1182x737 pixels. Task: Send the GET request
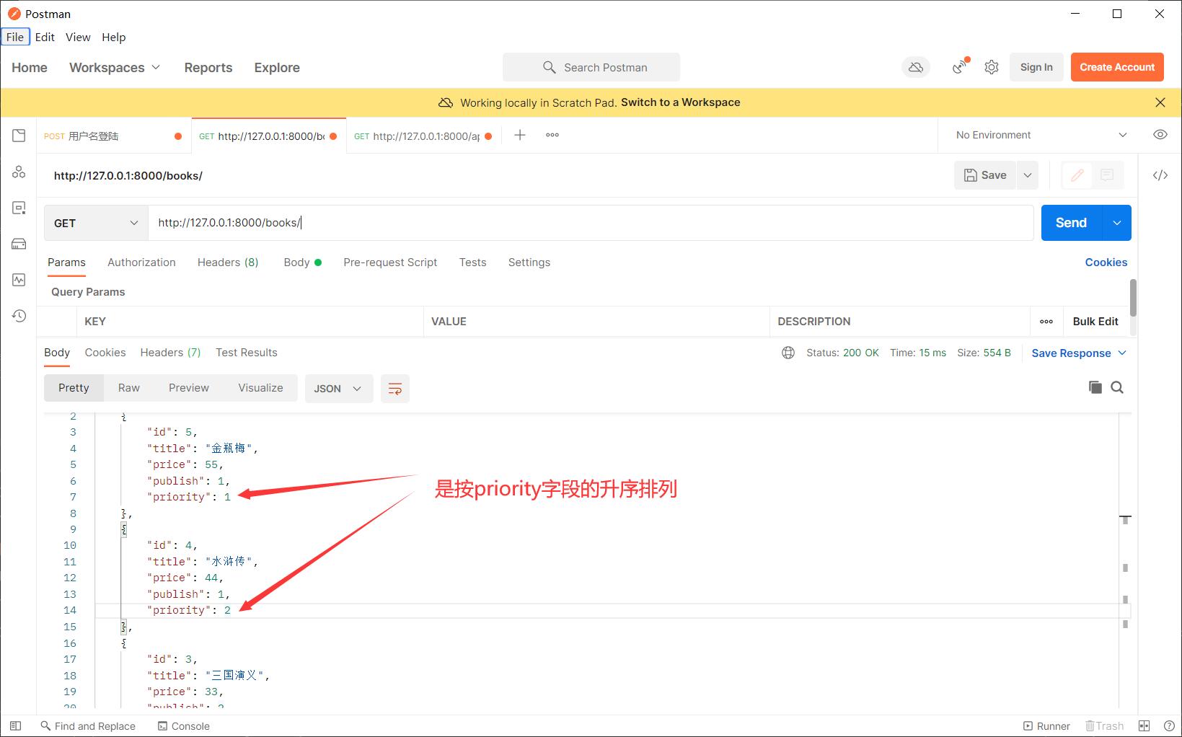click(1072, 223)
